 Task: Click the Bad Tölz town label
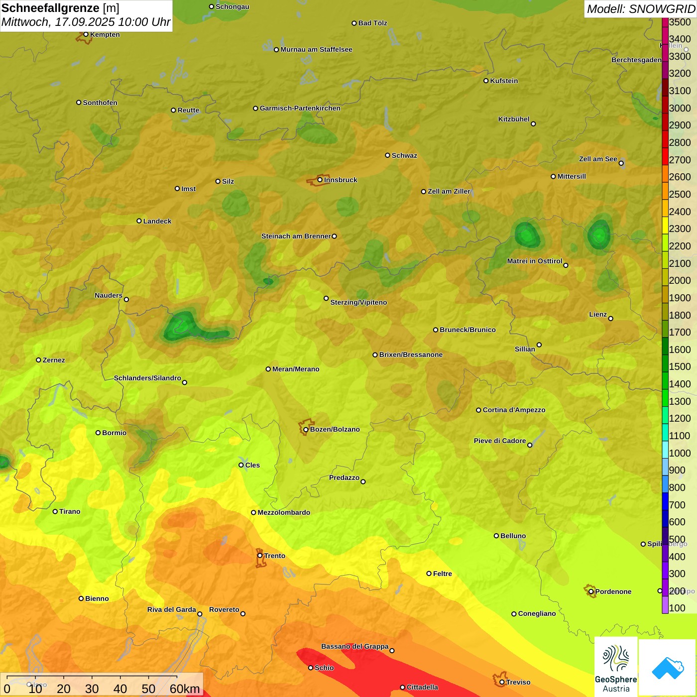coord(373,23)
